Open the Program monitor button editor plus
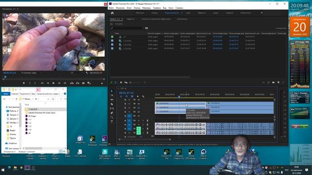The height and width of the screenshot is (175, 312). pos(102,83)
